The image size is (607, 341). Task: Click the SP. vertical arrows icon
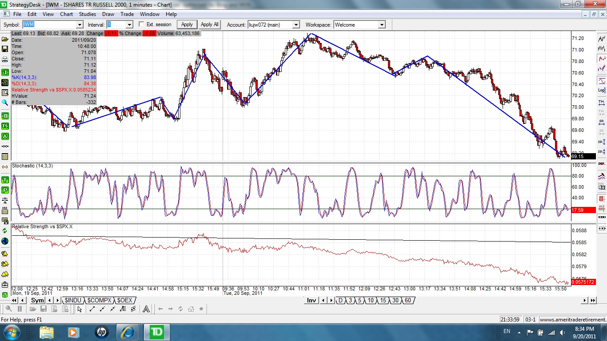602,142
